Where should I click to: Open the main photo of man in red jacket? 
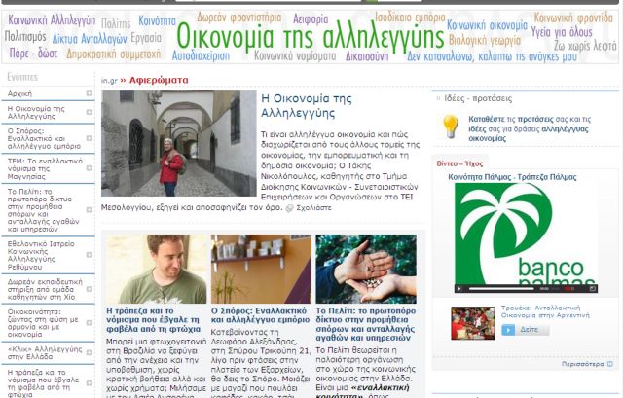click(179, 143)
